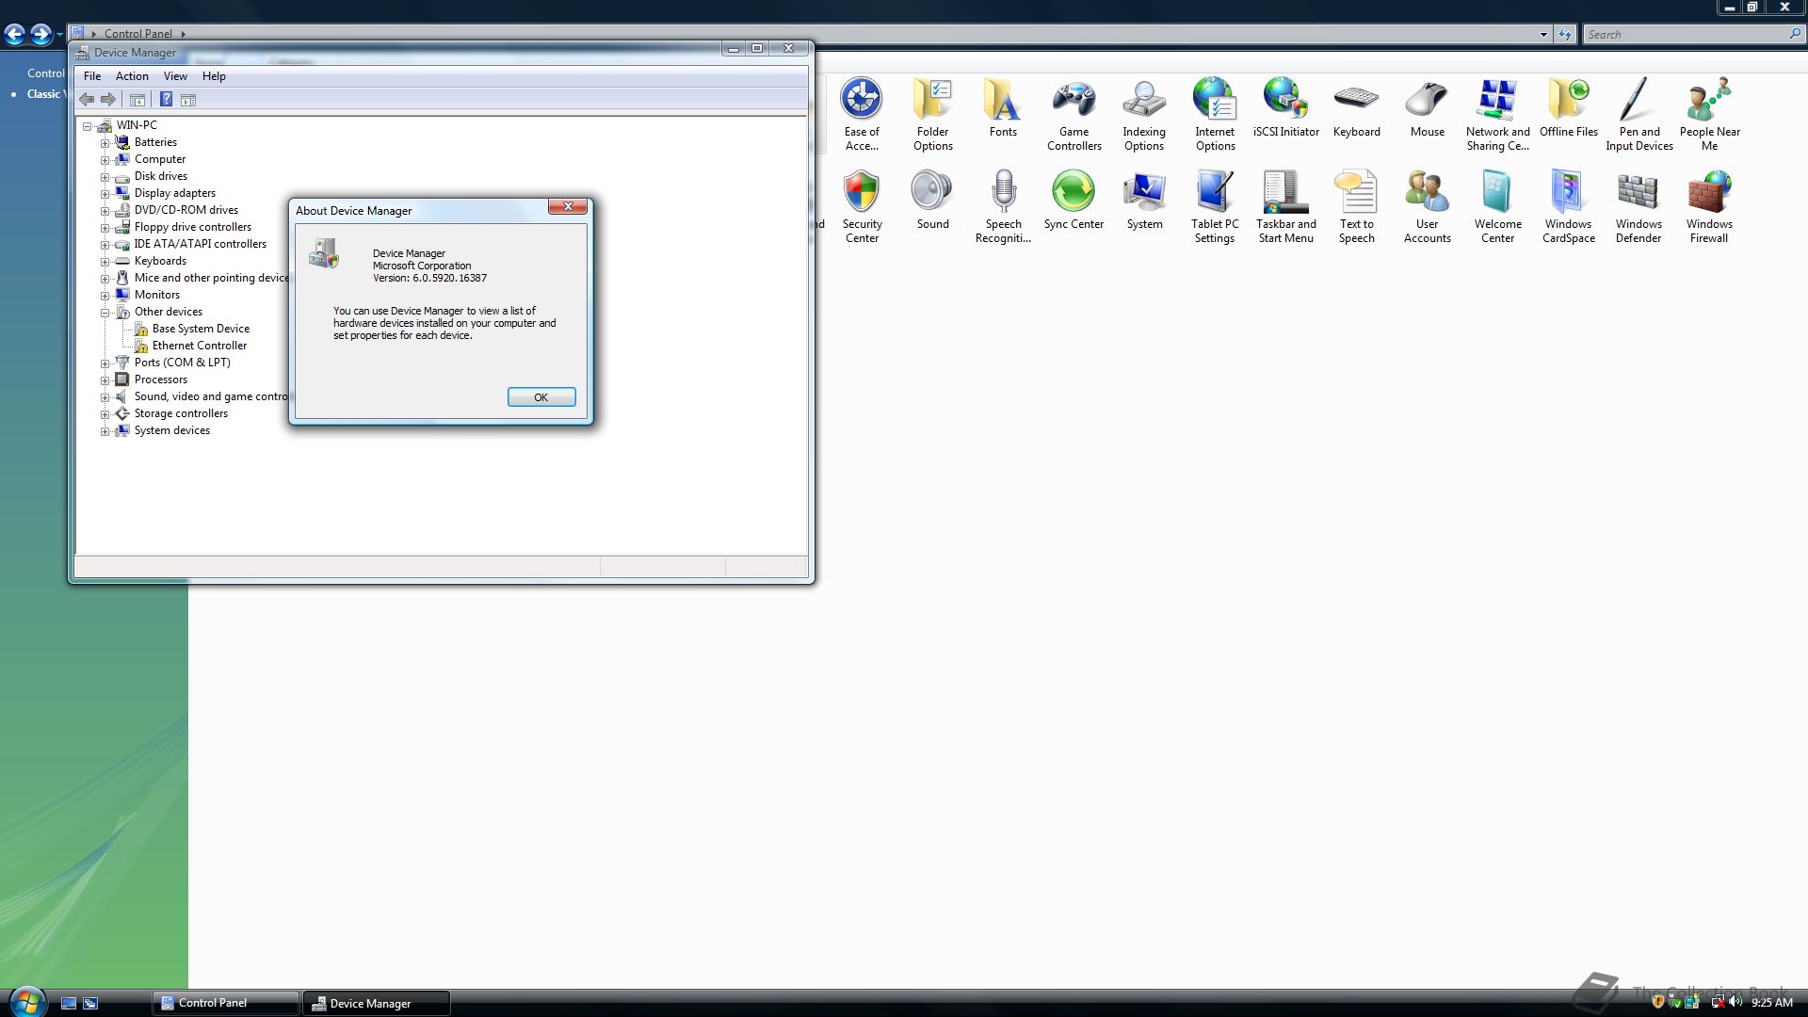Collapse the WIN-PC root node
The image size is (1808, 1017).
(x=88, y=126)
